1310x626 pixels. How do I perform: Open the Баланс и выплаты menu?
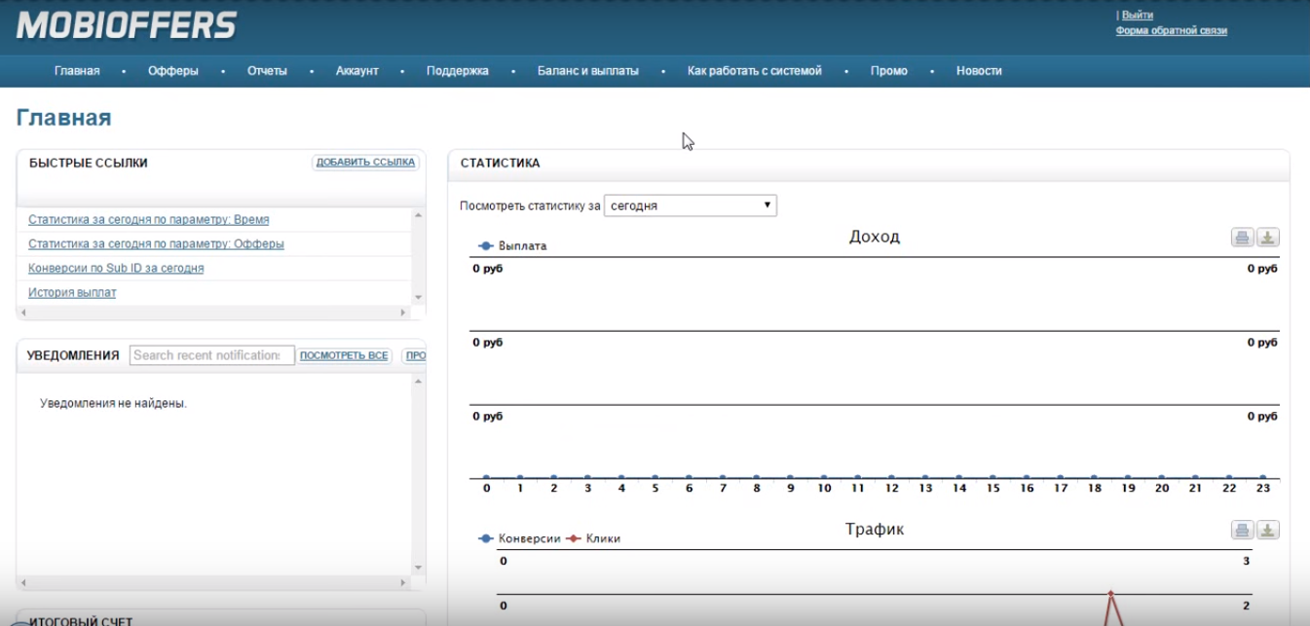[x=588, y=71]
